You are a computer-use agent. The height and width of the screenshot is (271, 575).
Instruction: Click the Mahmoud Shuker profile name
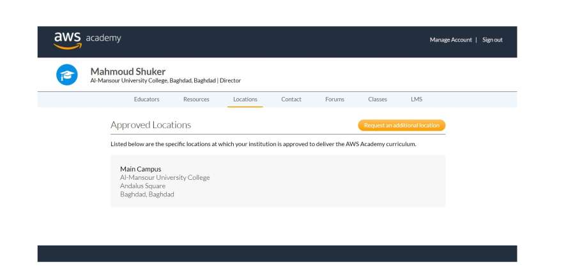click(x=128, y=71)
